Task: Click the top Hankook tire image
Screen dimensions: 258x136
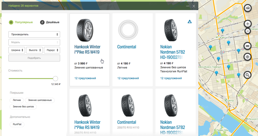Action: coord(85,30)
